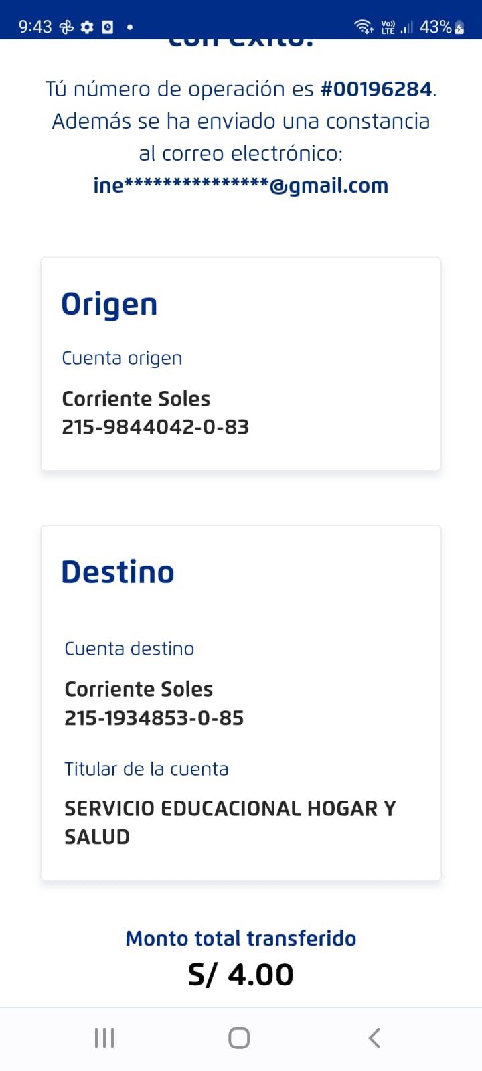Tap the operation number #00196284
Screen dimensions: 482x1071
click(x=376, y=89)
